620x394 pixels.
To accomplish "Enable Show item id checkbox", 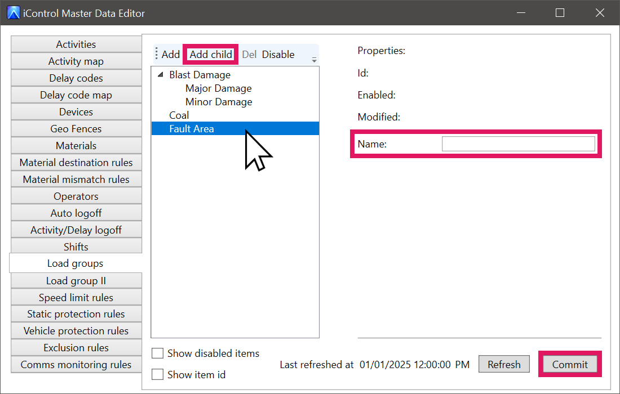I will 157,374.
